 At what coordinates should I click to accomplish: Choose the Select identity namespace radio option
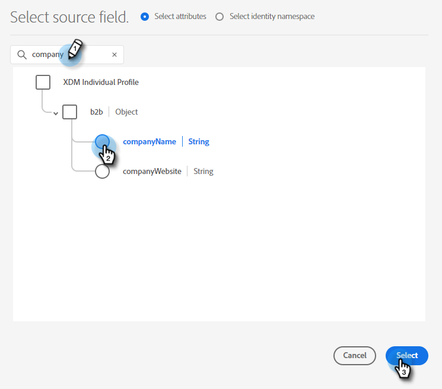point(220,17)
